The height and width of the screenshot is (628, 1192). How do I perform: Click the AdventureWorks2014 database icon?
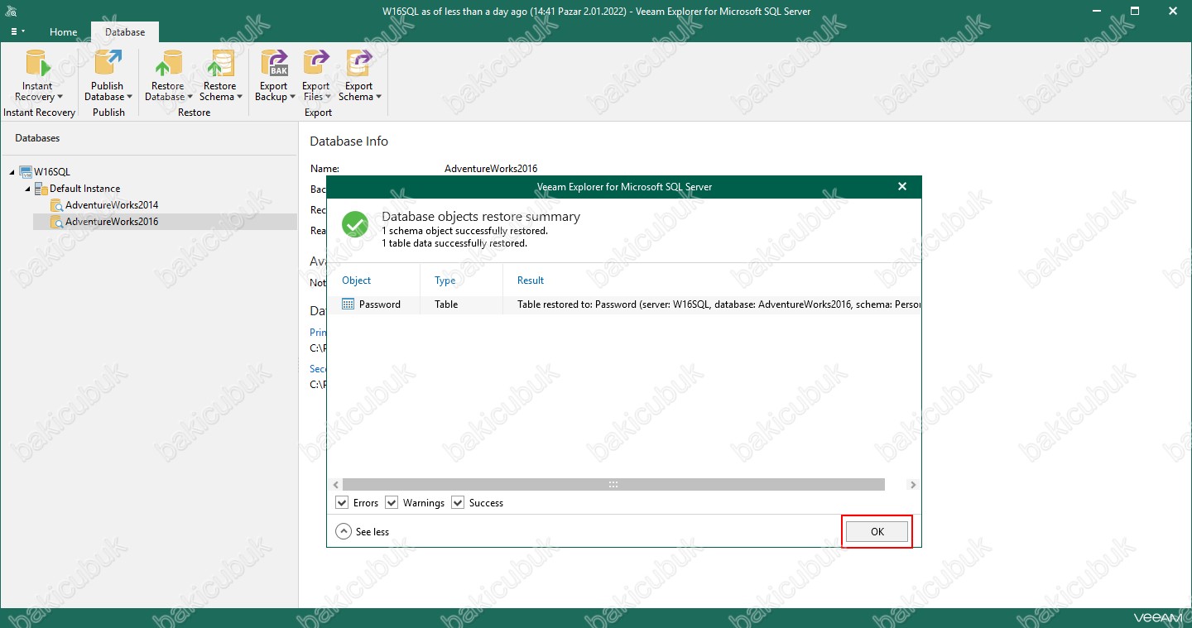tap(56, 205)
